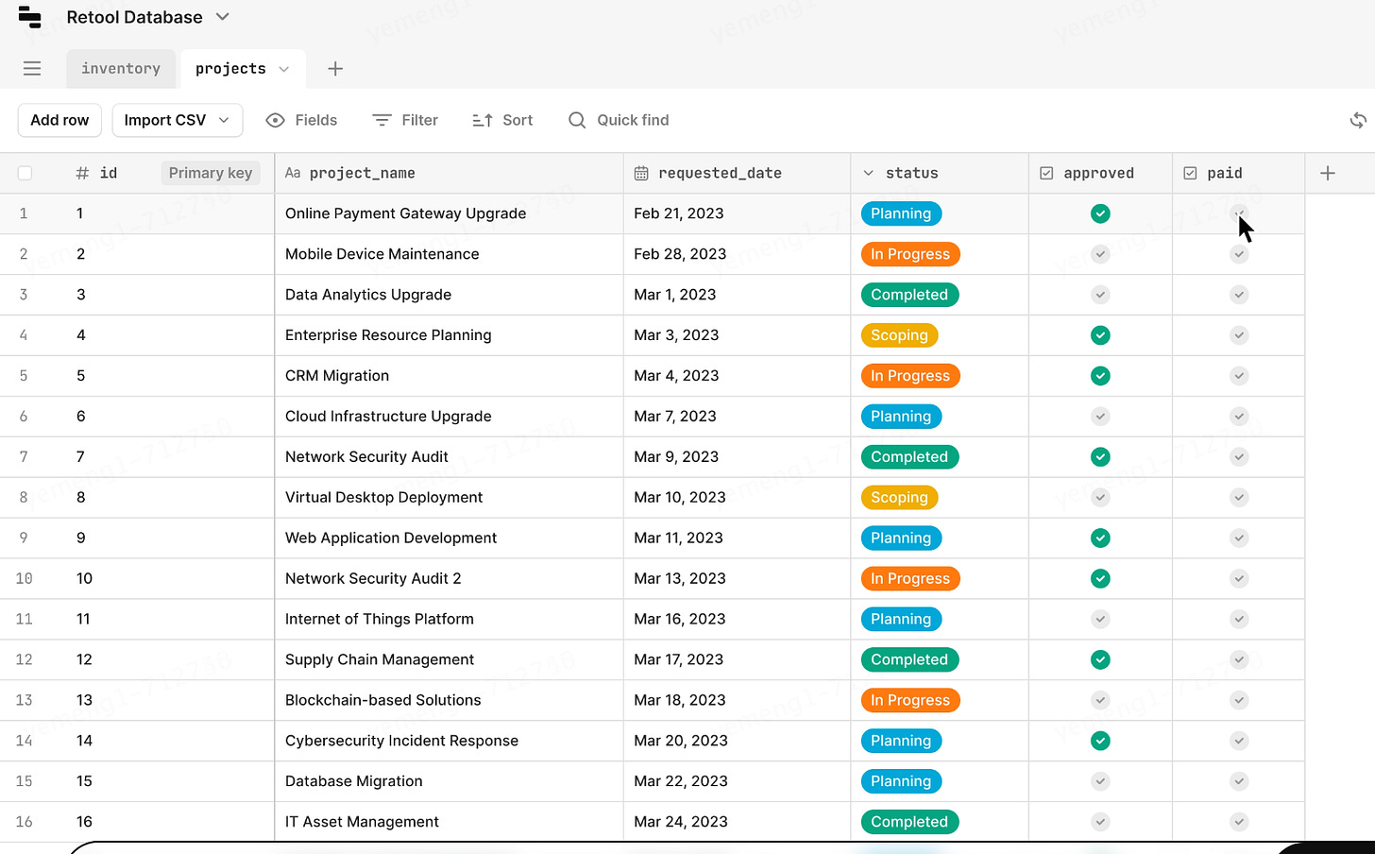Select the Scoping status tag for Enterprise Resource Planning
This screenshot has height=854, width=1375.
coord(899,335)
